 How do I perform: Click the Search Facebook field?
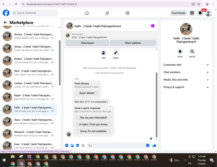coord(35,13)
